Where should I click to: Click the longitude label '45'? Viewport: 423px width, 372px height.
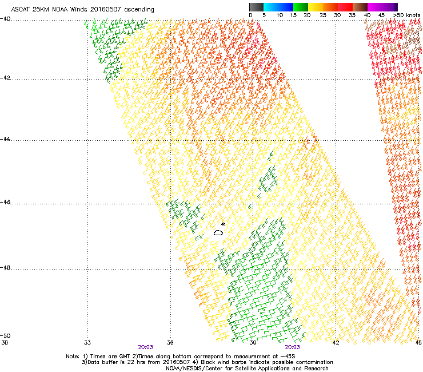418,343
